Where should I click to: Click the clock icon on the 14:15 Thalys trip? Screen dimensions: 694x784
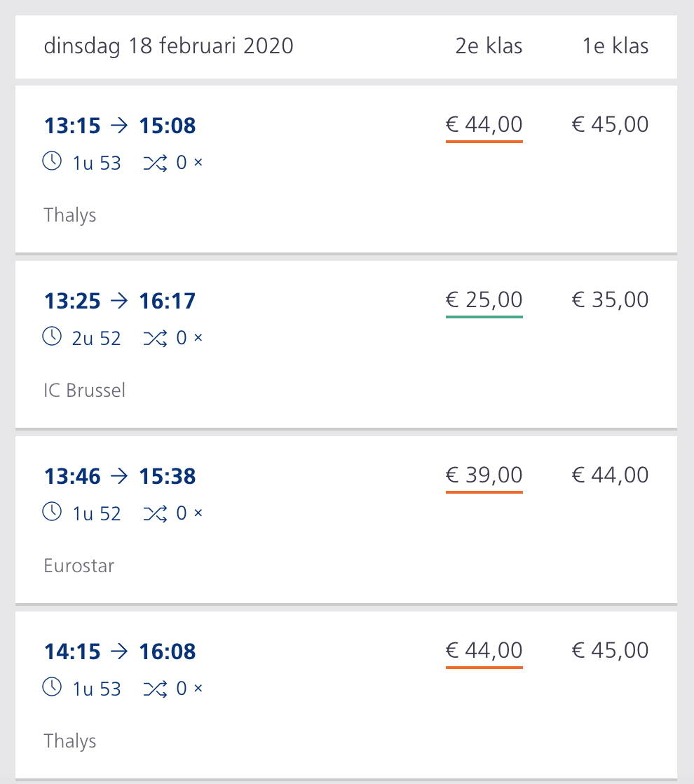point(53,688)
